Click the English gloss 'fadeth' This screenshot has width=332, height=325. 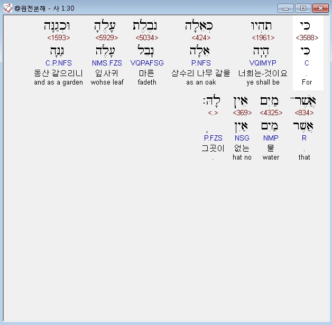pos(147,82)
